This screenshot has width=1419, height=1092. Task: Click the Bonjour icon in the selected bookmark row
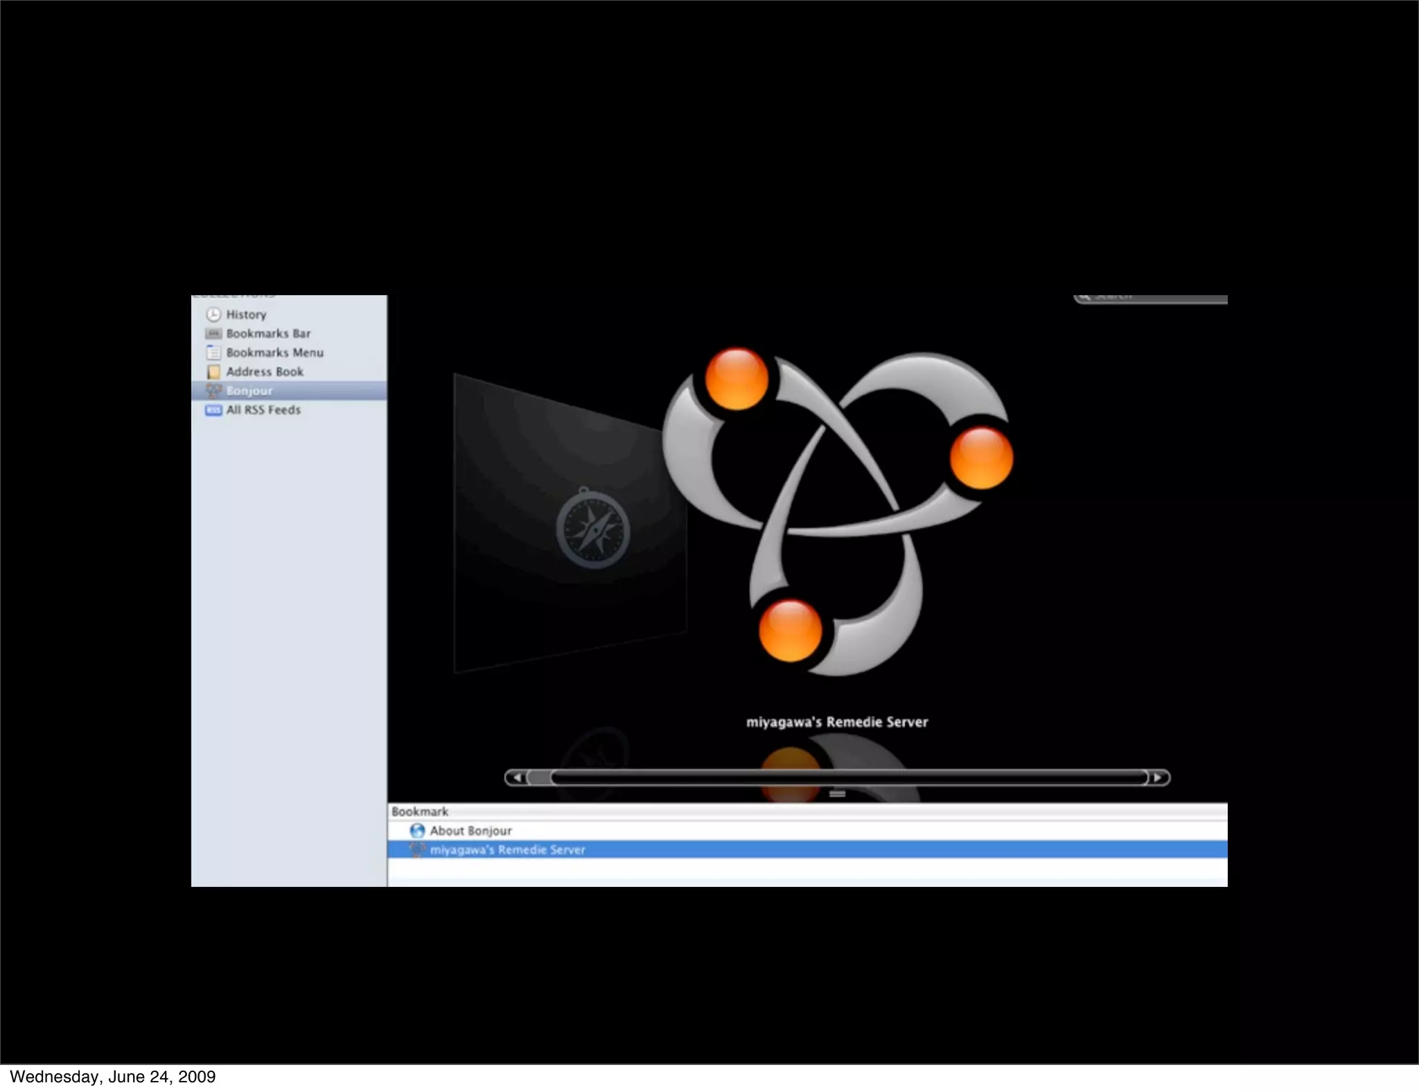[x=417, y=849]
